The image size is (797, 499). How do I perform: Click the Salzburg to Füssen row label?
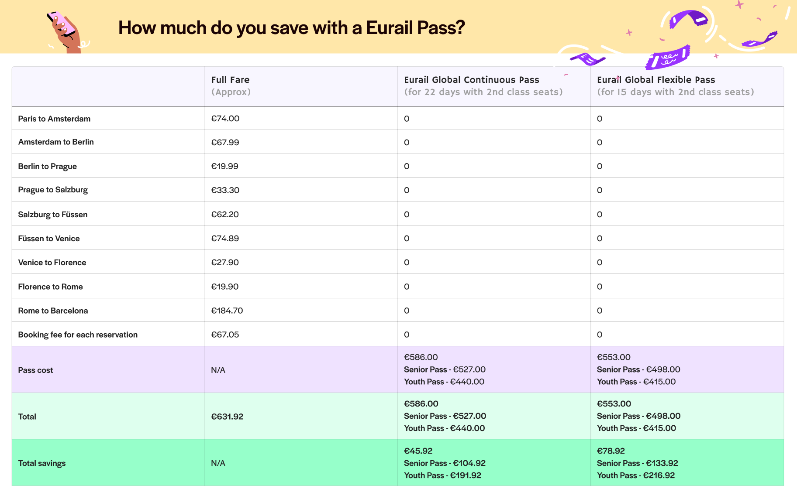click(x=52, y=214)
